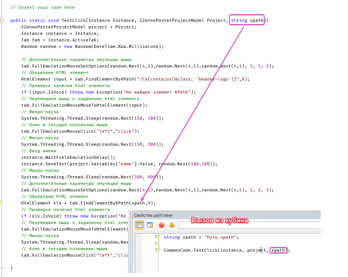348x277 pixels.
Task: Click the "Random random = new Random" line
Action: [x=92, y=46]
